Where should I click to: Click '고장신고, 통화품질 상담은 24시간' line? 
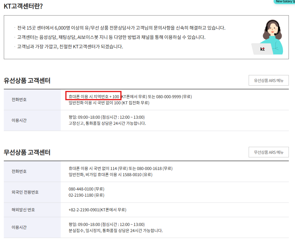coord(107,123)
